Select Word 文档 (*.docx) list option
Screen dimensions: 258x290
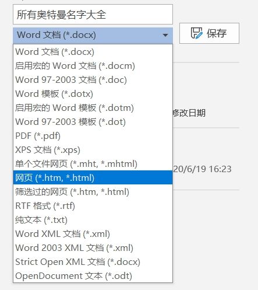tap(93, 52)
